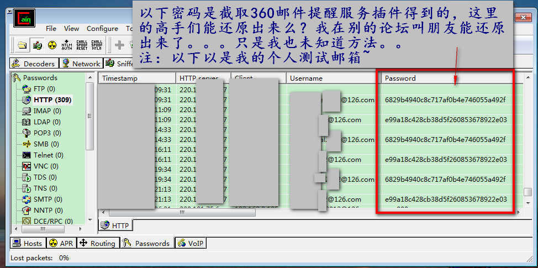Switch to the VoIP bottom tab
The image size is (538, 268).
[191, 243]
